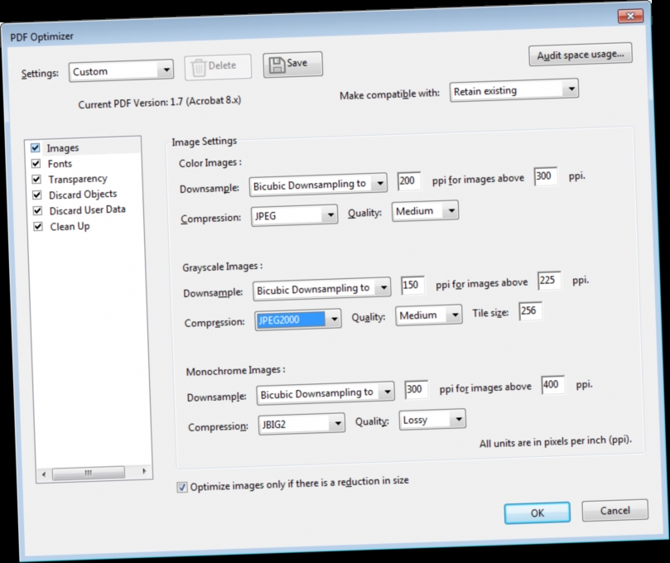Screen dimensions: 670x563
Task: Disable the Discard User Data checkbox
Action: click(36, 209)
